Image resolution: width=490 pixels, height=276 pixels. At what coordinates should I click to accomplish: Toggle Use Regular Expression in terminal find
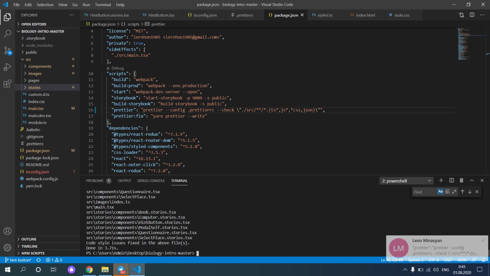(454, 192)
